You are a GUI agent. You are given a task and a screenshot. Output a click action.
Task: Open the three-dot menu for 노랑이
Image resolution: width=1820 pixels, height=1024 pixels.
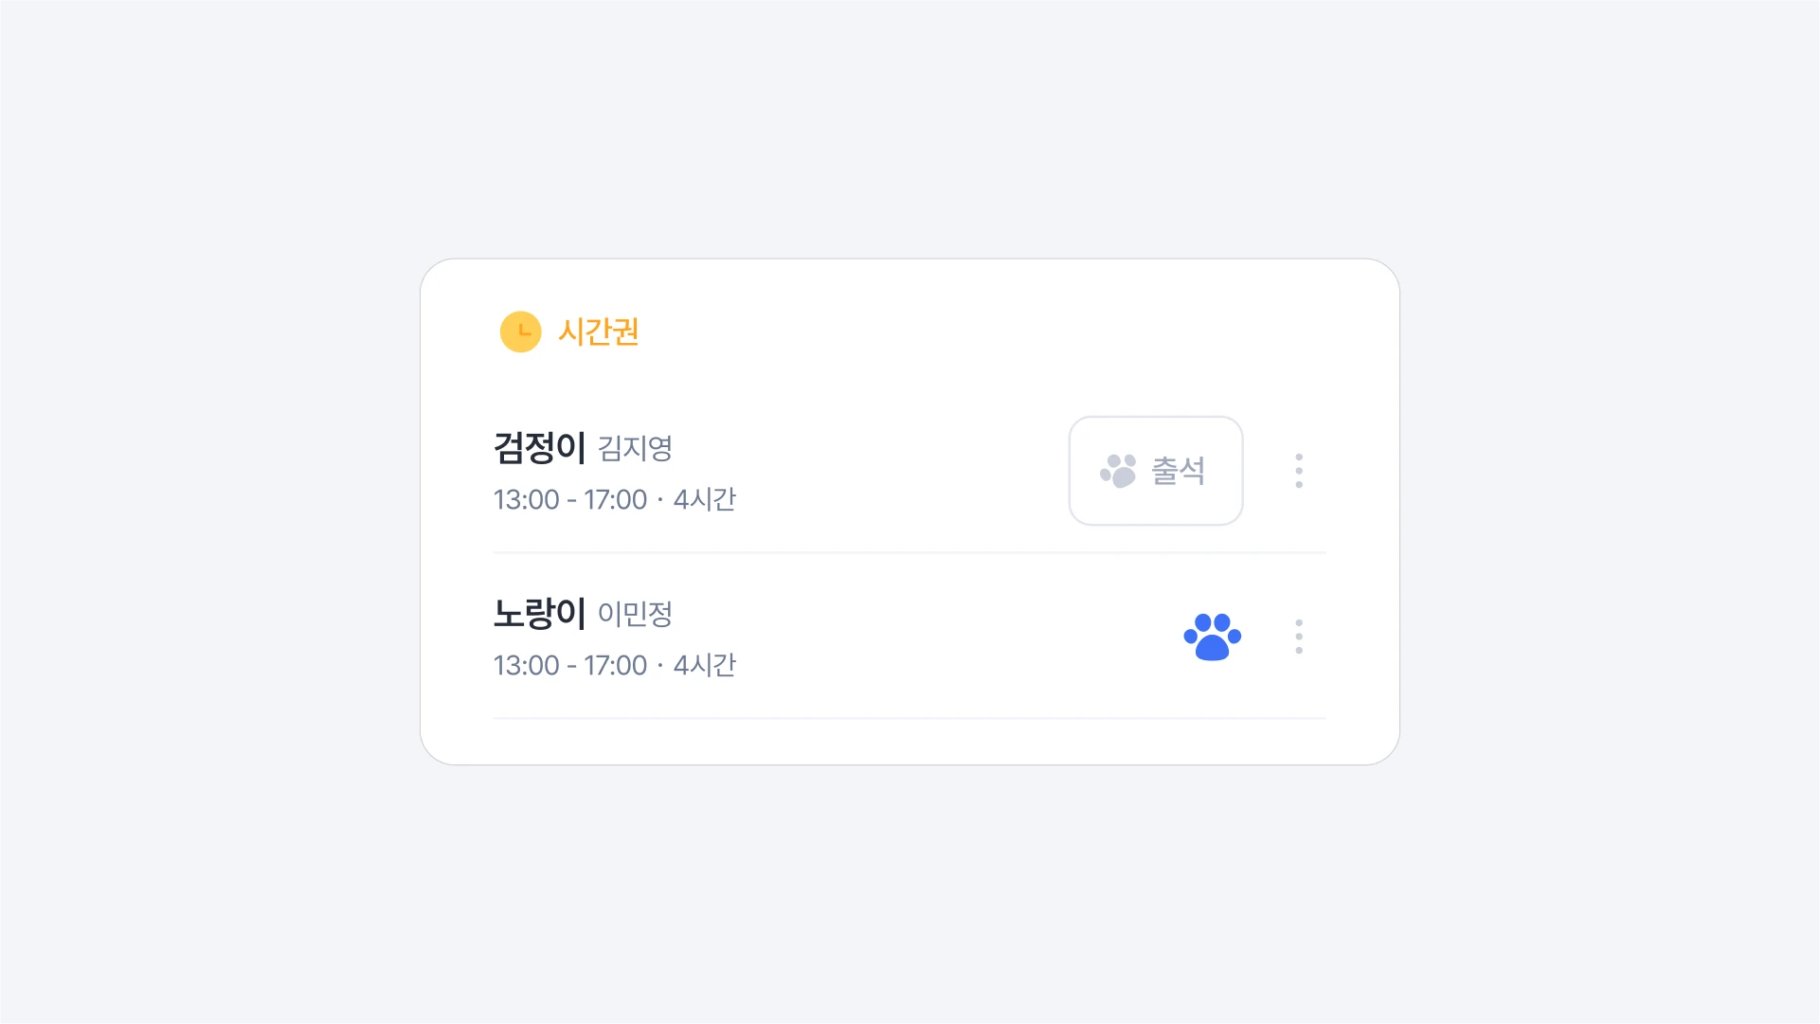[1299, 637]
